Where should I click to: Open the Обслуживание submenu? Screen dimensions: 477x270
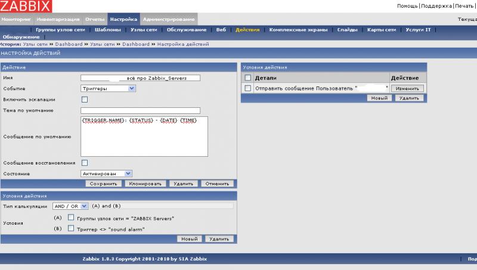[x=187, y=29]
